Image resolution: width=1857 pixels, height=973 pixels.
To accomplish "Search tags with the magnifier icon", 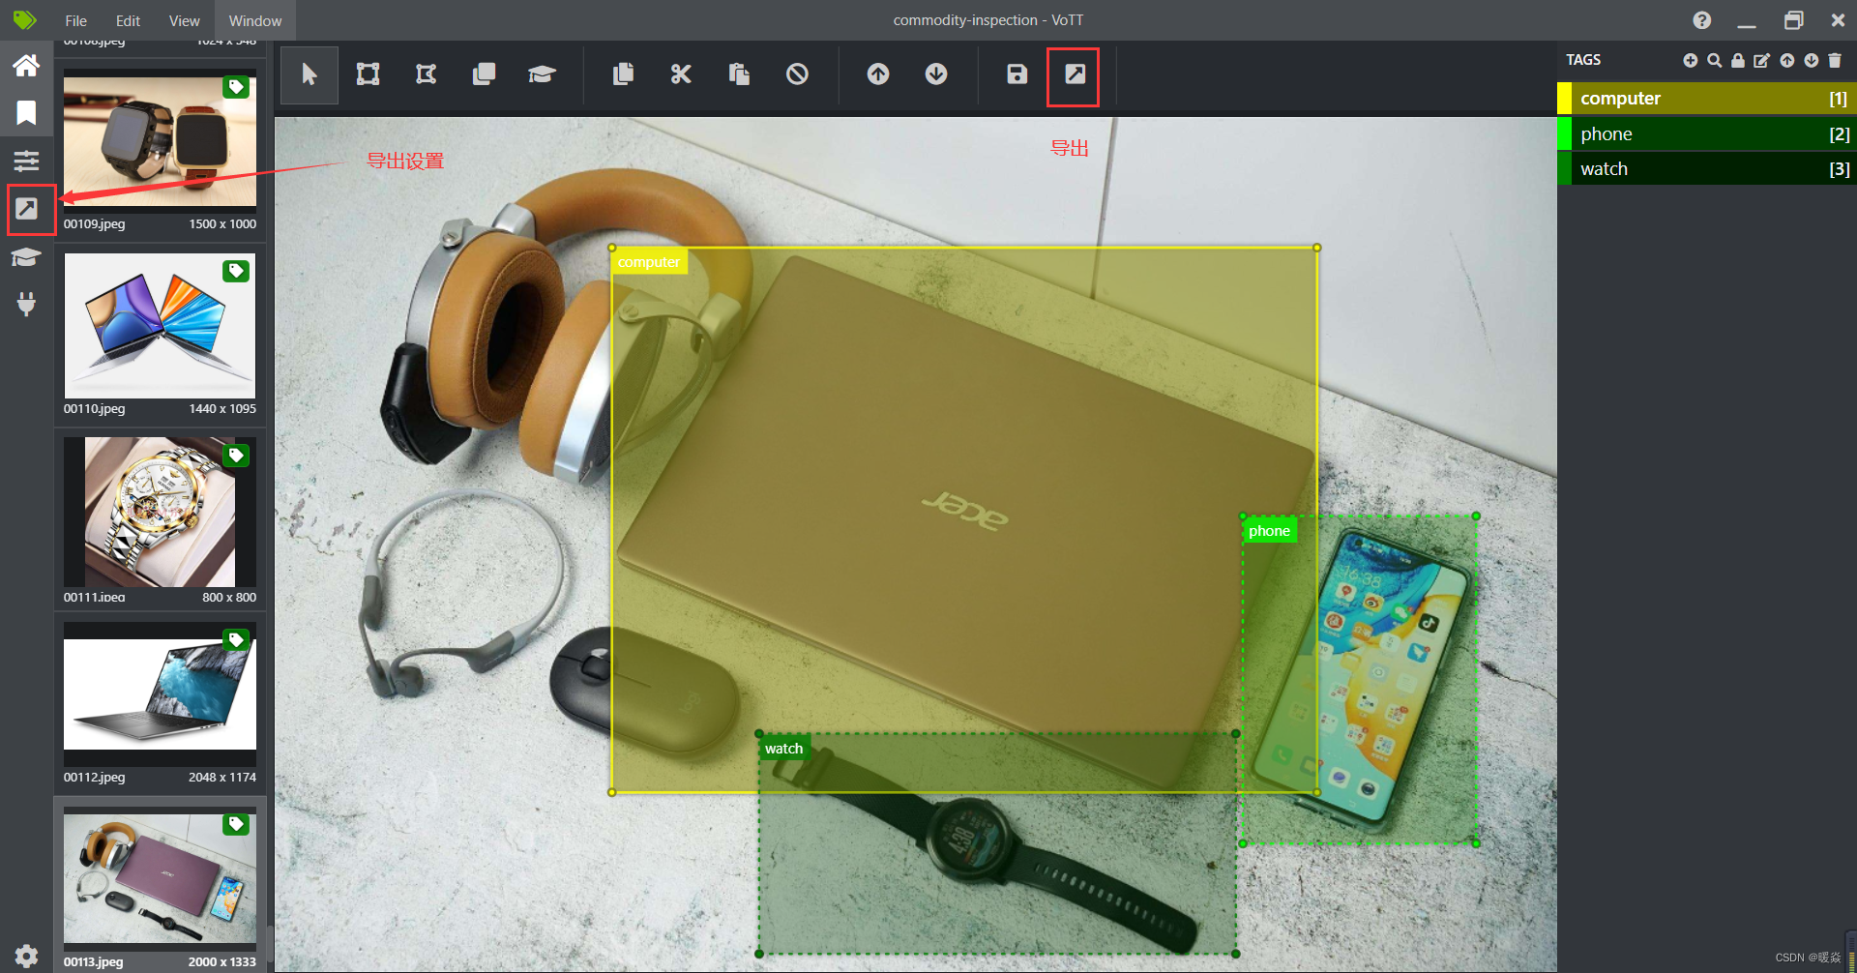I will (1715, 60).
